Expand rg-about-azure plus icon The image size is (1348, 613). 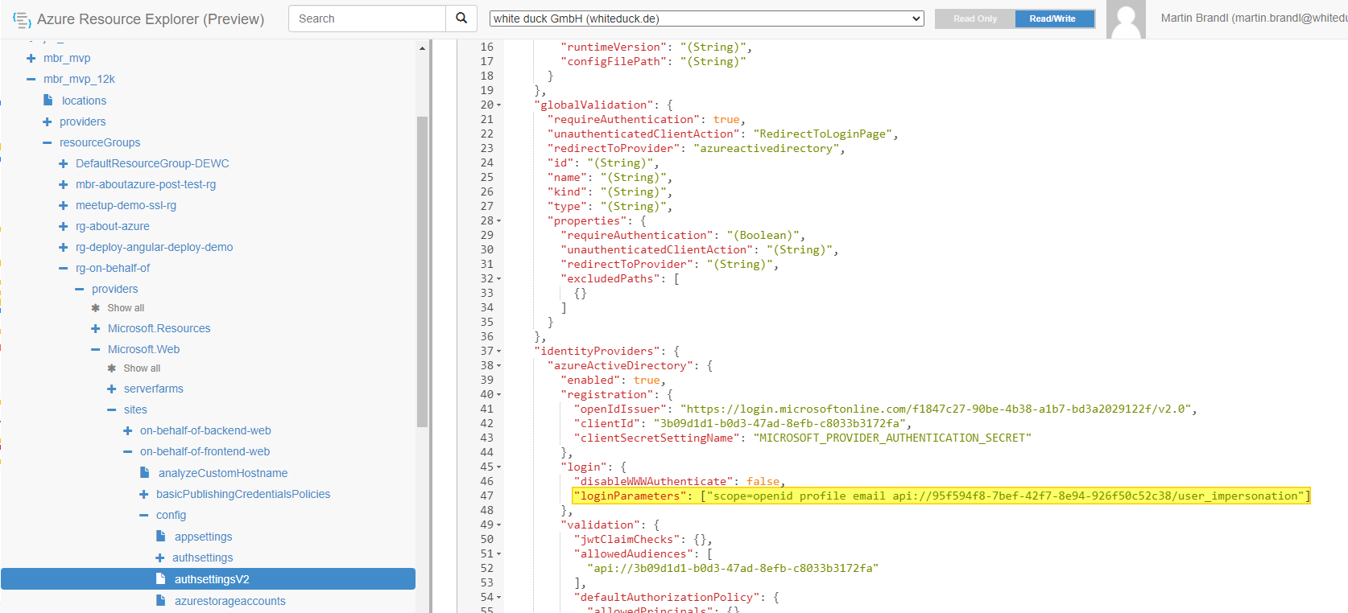tap(64, 226)
